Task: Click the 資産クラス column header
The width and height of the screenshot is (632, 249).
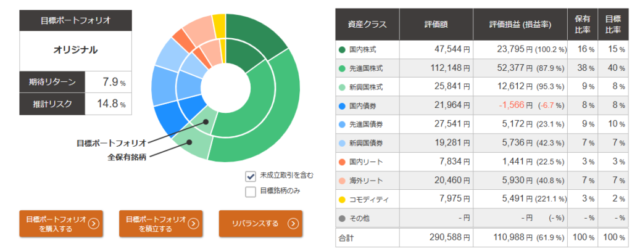Action: coord(367,25)
